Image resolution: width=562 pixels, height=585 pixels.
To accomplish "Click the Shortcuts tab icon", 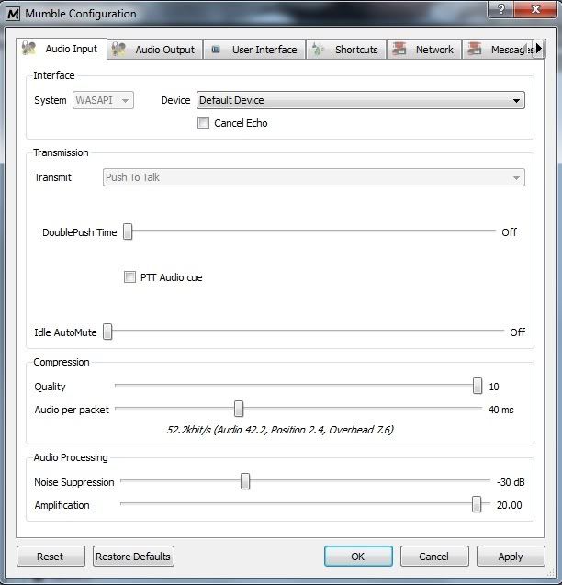I will pos(319,50).
